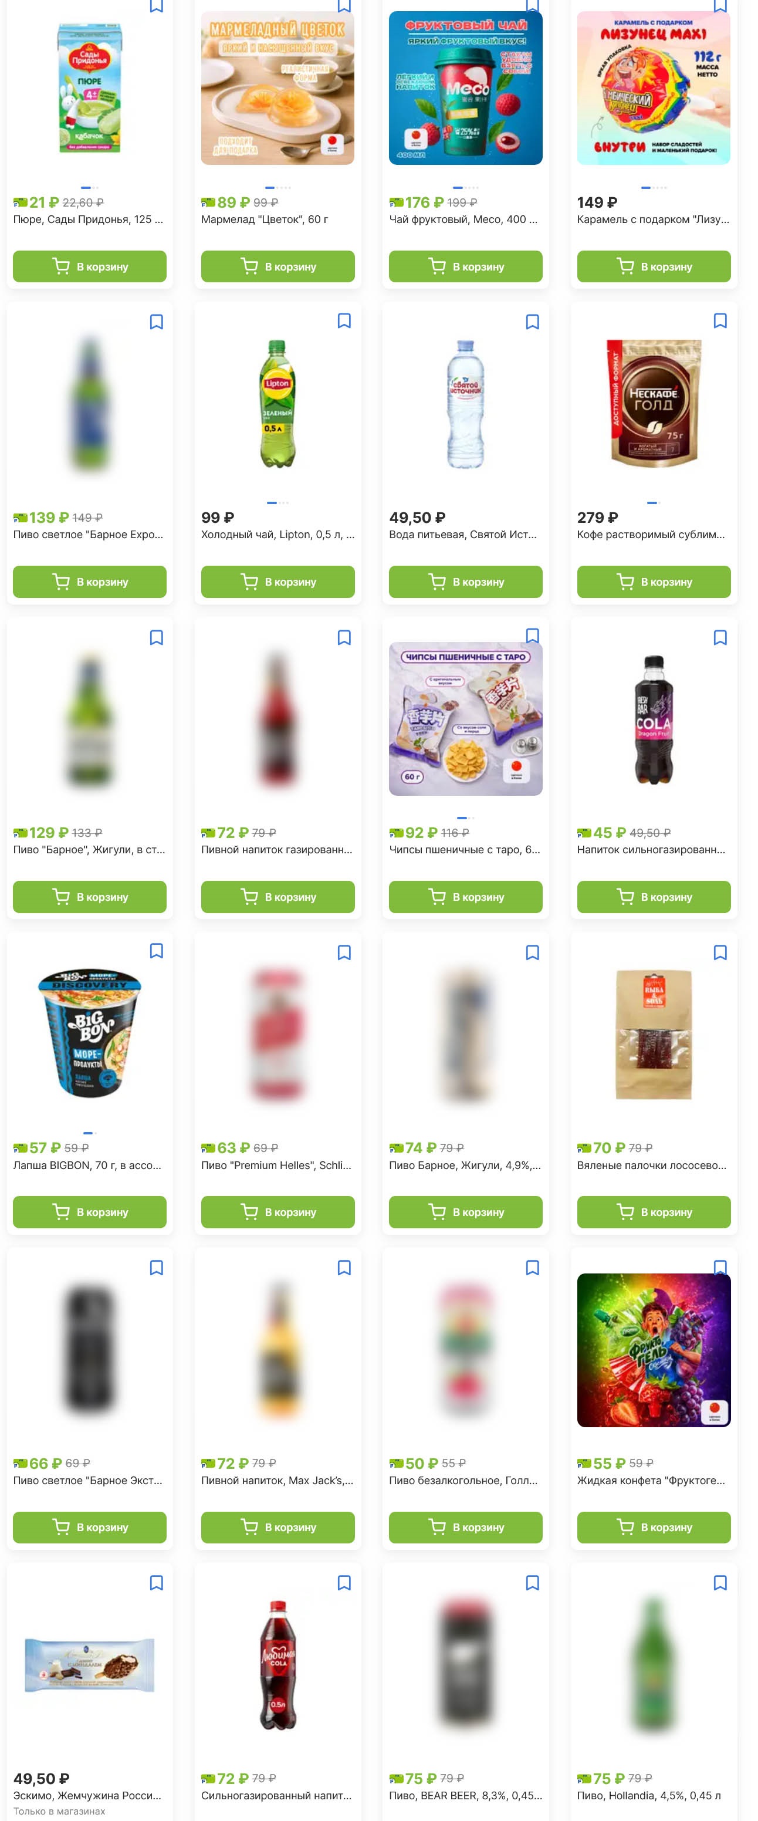Add Сады Придонья puree to cart
Image resolution: width=758 pixels, height=1821 pixels.
[x=90, y=266]
